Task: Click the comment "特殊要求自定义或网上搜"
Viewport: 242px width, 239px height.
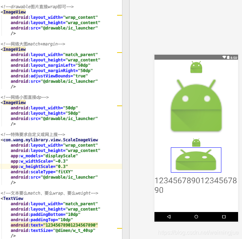Action: (33, 135)
